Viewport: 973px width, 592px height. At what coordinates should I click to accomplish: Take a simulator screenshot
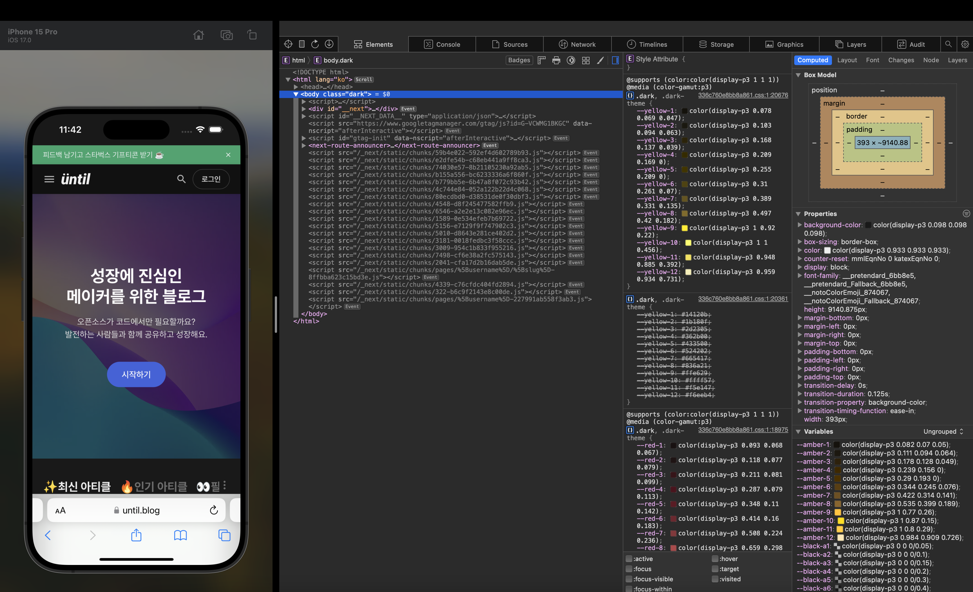click(x=226, y=35)
